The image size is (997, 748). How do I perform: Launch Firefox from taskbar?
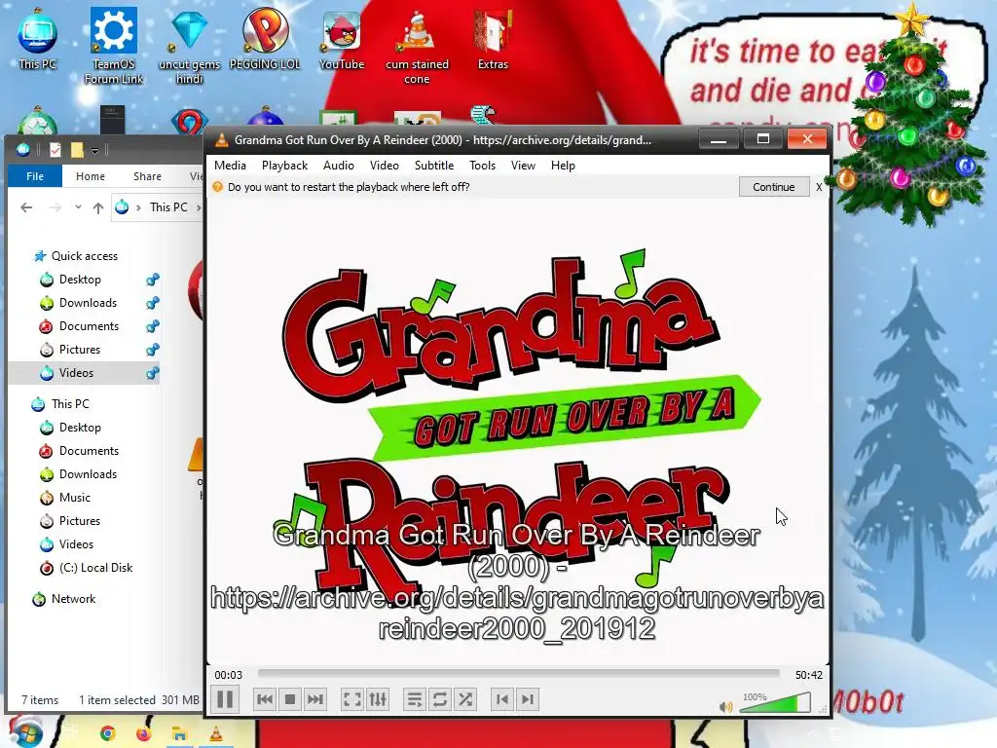(x=143, y=734)
